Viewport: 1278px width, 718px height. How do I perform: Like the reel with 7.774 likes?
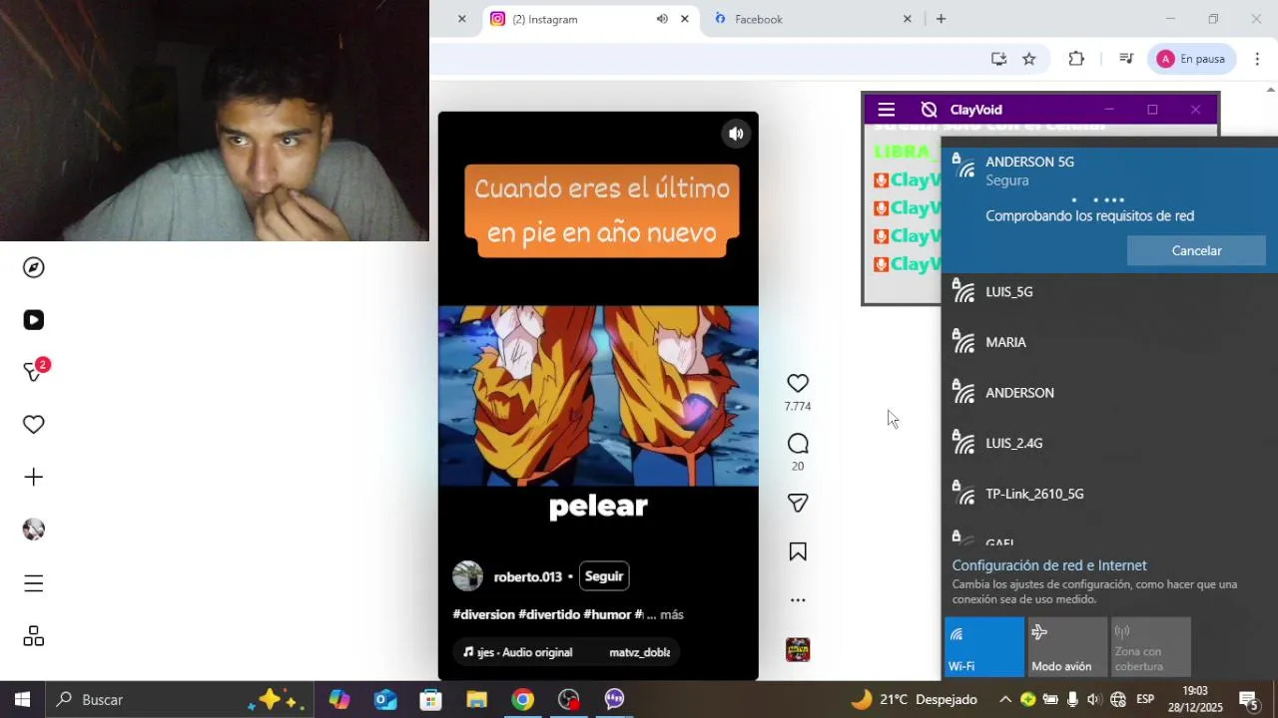(798, 383)
